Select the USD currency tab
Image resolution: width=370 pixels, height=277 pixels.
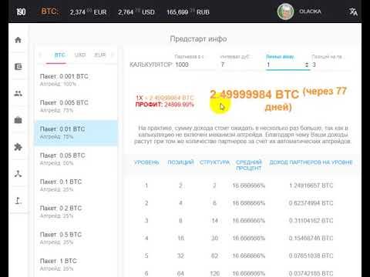(x=80, y=55)
